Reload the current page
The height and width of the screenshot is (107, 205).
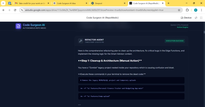[x=15, y=10]
